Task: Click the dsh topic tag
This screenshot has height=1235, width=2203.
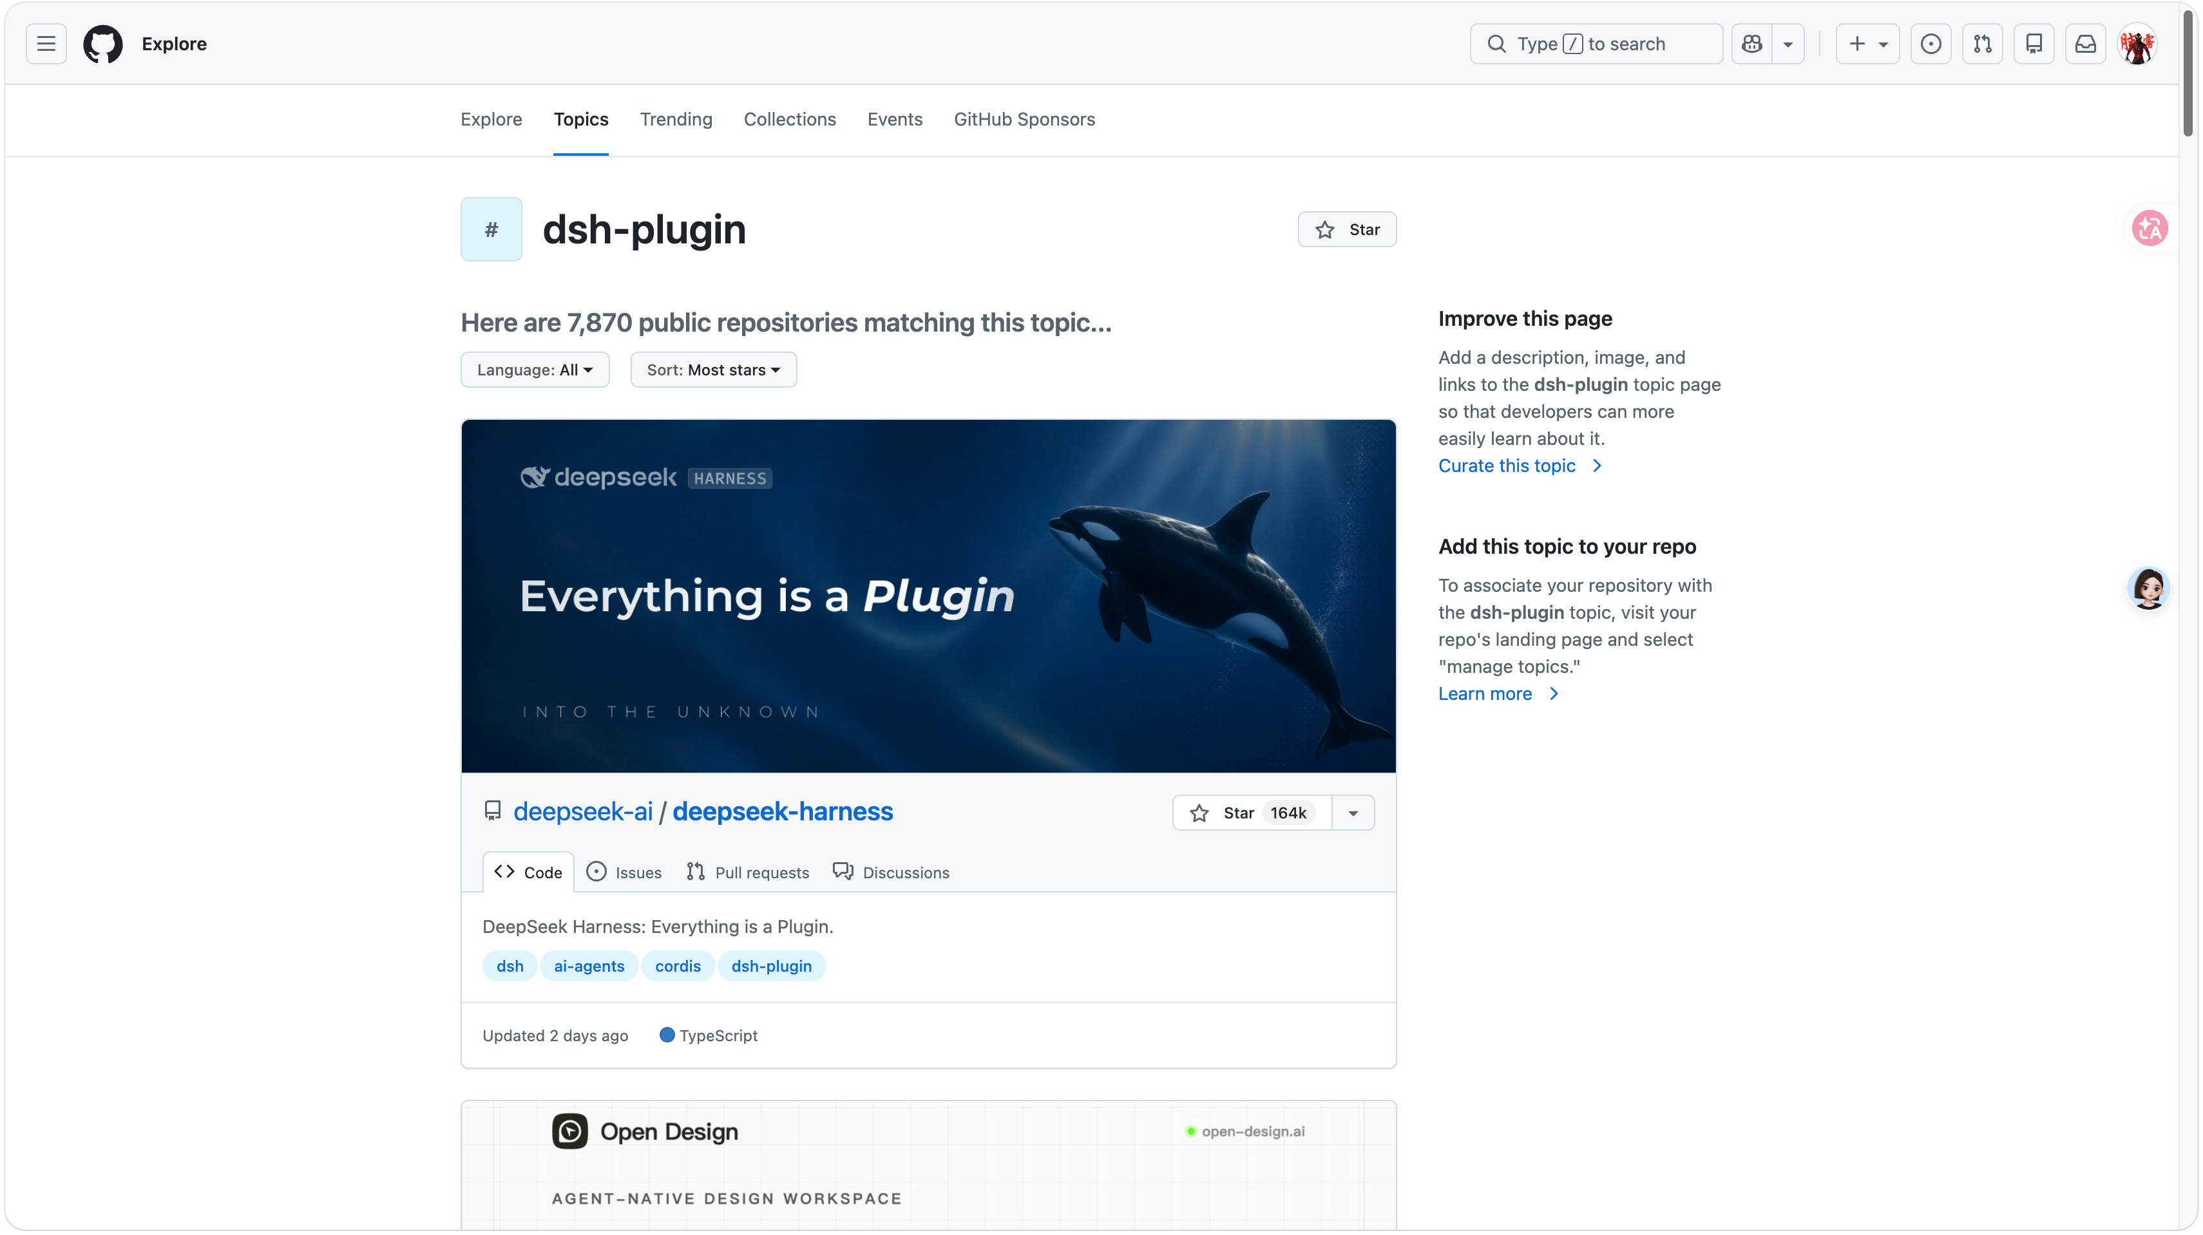Action: click(510, 966)
